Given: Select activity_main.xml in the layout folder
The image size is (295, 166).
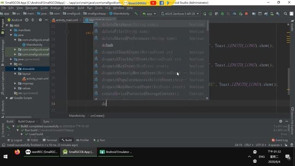Looking at the screenshot, I should coord(35,79).
